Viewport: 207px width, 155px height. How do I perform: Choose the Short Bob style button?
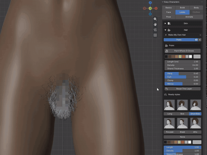click(x=195, y=114)
